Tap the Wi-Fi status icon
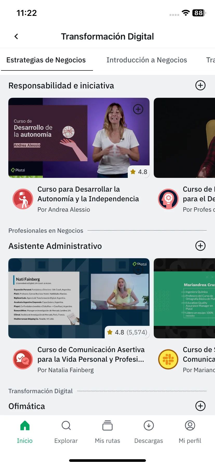This screenshot has width=215, height=466. pos(186,13)
